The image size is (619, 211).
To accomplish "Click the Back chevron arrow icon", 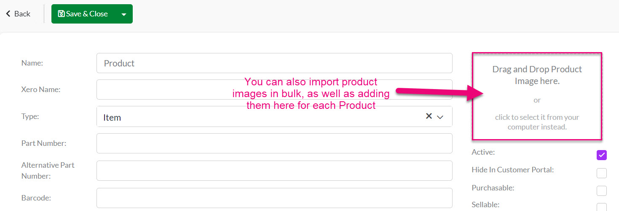I will [8, 14].
